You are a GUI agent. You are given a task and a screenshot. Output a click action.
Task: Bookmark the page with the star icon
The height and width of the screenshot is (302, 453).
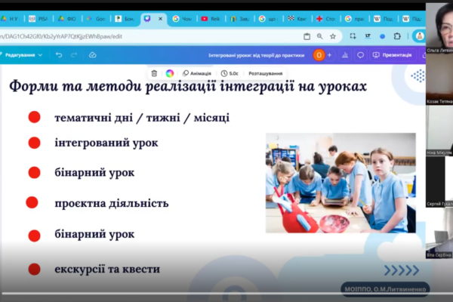(333, 35)
